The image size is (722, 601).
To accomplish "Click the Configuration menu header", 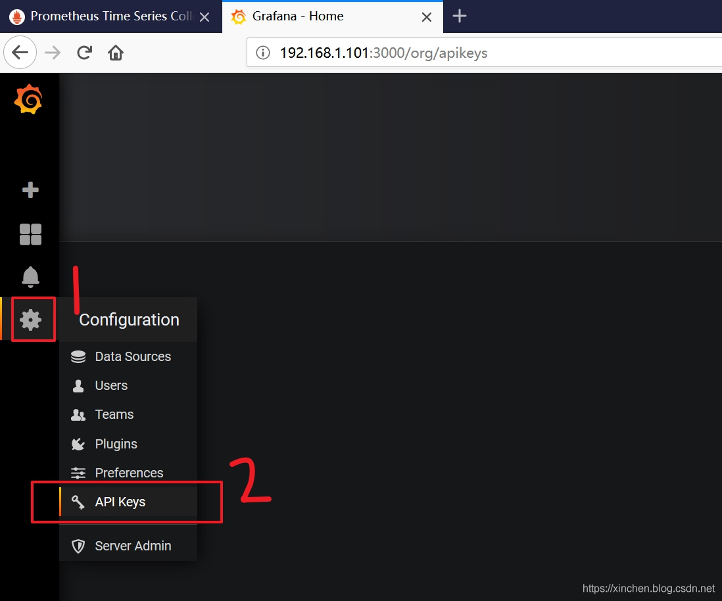I will 129,320.
